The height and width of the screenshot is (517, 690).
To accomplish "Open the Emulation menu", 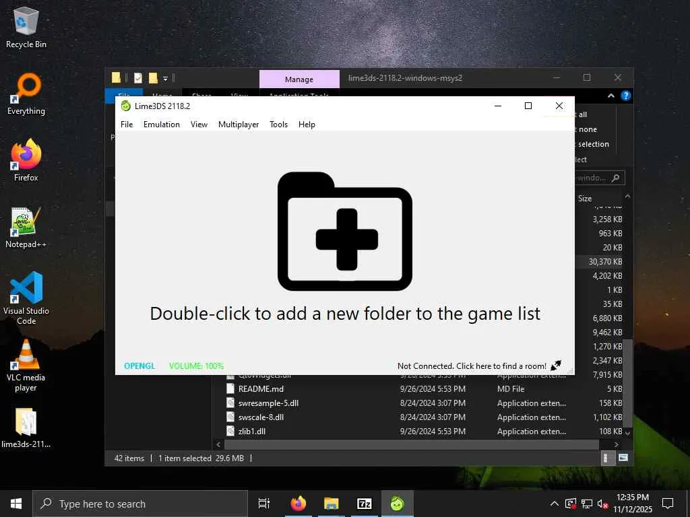I will point(162,125).
